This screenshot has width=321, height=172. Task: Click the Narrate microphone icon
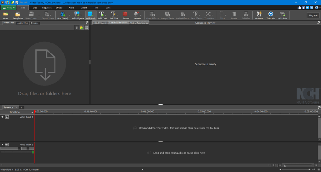click(136, 14)
